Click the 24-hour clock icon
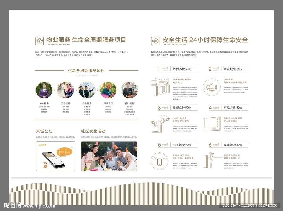283x211 pixels. (155, 41)
